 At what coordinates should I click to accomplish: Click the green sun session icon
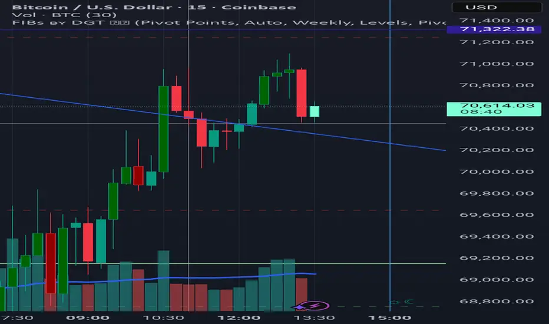395,302
